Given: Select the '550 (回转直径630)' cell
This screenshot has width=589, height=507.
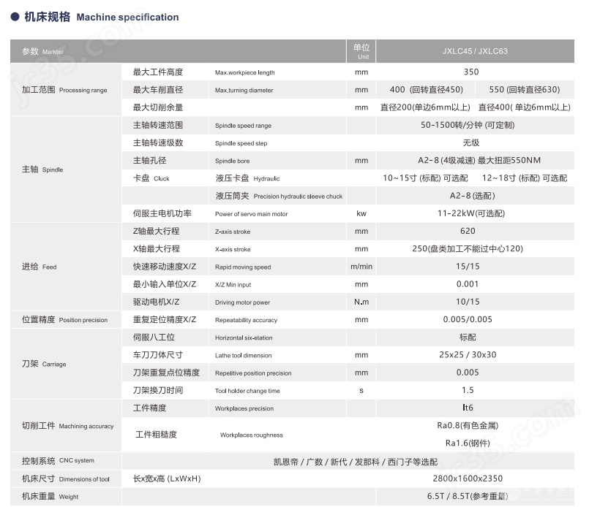Looking at the screenshot, I should tap(525, 90).
